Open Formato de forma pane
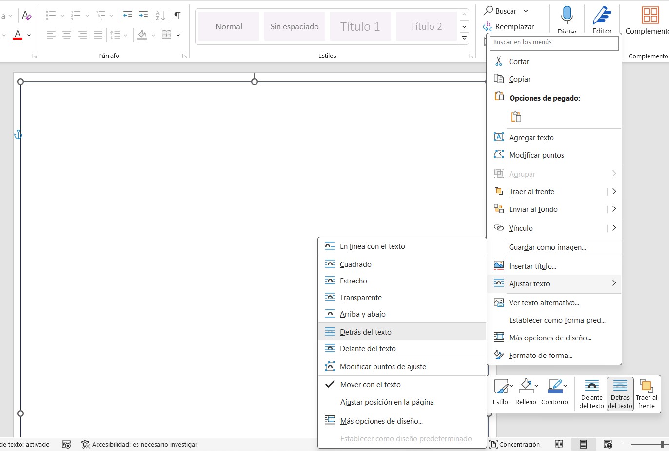The image size is (669, 451). tap(554, 356)
